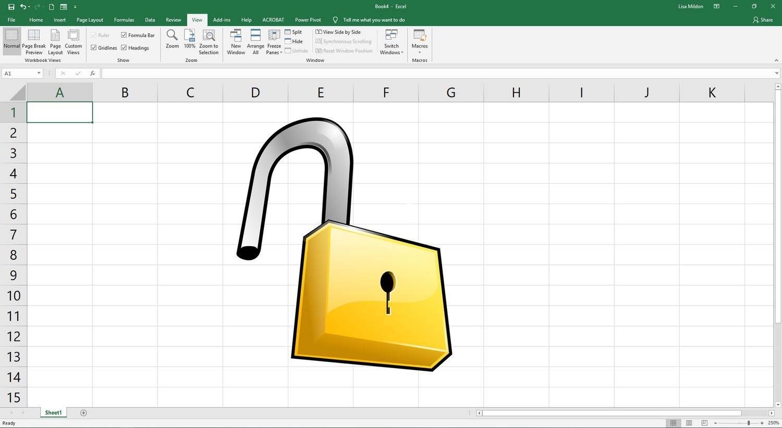Screen dimensions: 782x428
Task: Click inside the formula bar field
Action: [438, 73]
